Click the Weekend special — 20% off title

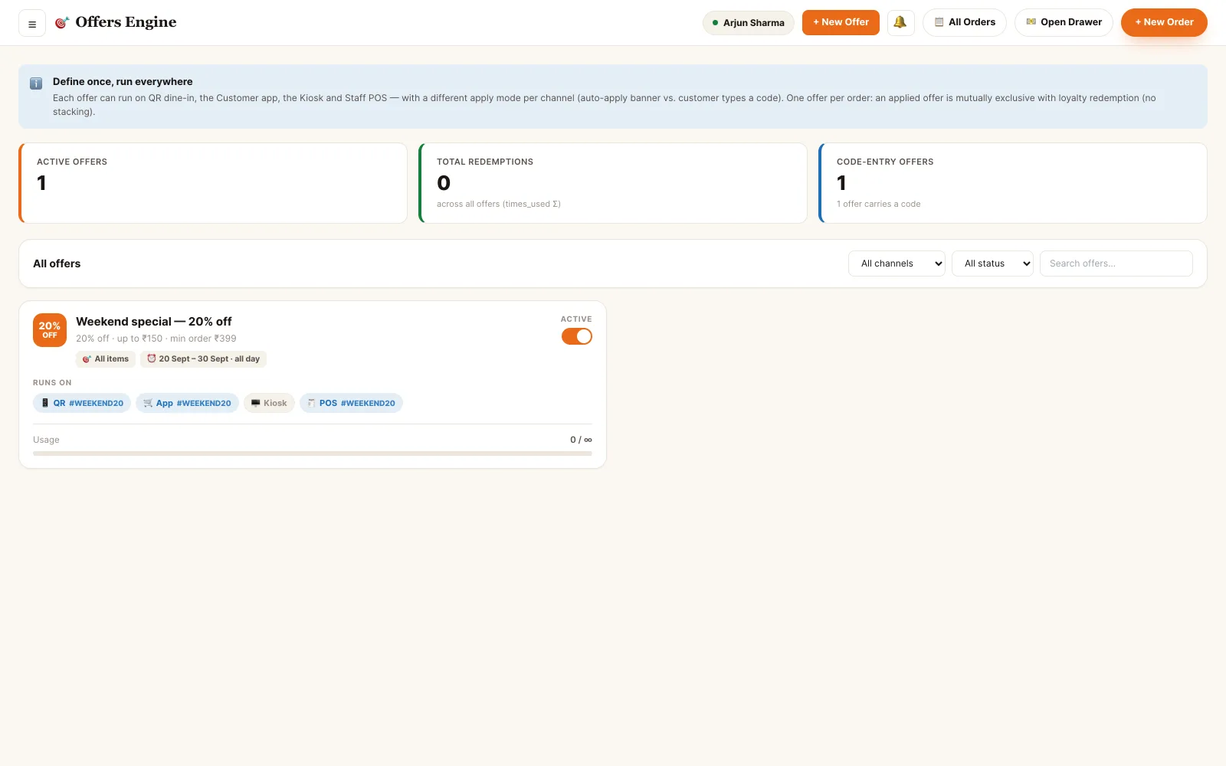[x=153, y=322]
